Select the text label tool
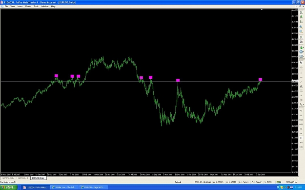The height and width of the screenshot is (190, 305). click(x=301, y=100)
